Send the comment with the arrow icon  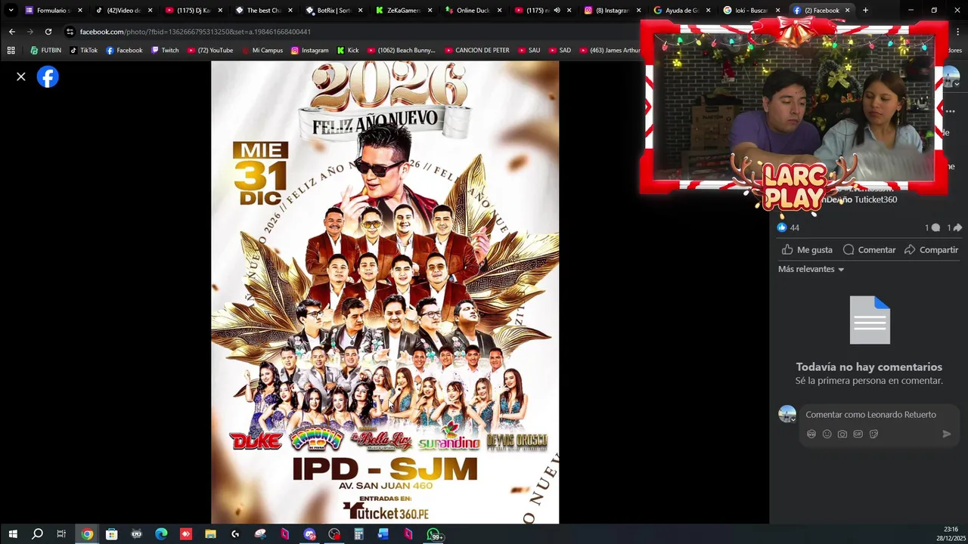[946, 434]
